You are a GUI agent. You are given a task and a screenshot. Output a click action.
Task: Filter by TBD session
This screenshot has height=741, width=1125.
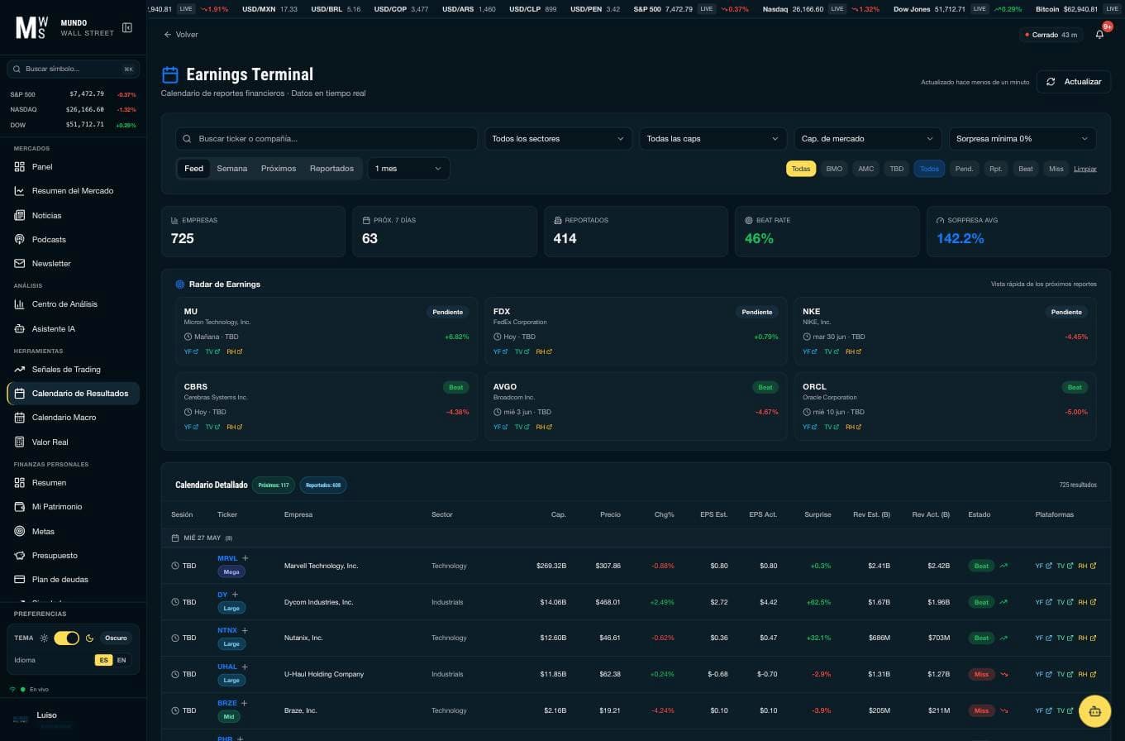point(897,169)
